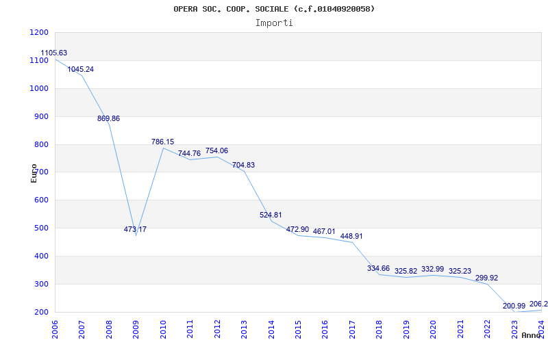Click the 2020 x-axis label
The image size is (548, 342).
click(433, 328)
